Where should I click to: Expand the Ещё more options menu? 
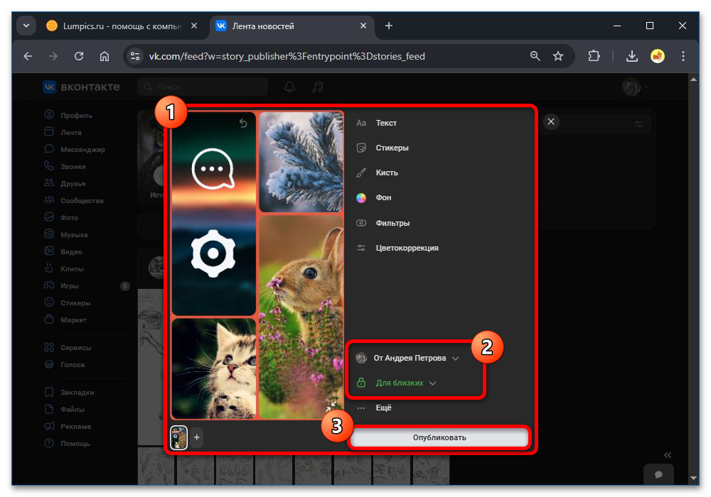[383, 408]
